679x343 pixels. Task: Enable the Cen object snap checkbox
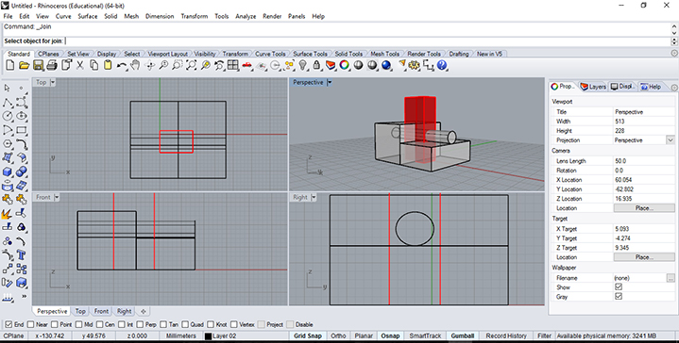99,324
